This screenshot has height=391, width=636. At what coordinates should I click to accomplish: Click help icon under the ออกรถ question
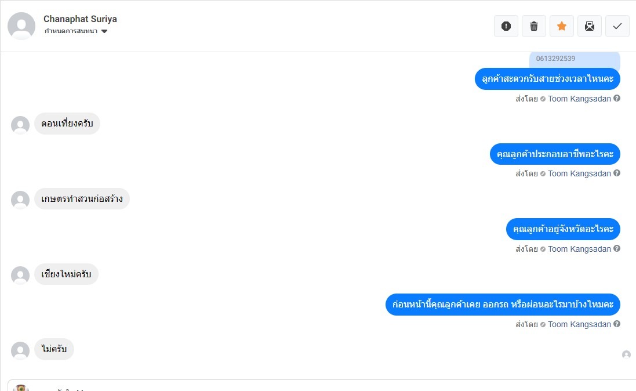pyautogui.click(x=617, y=324)
